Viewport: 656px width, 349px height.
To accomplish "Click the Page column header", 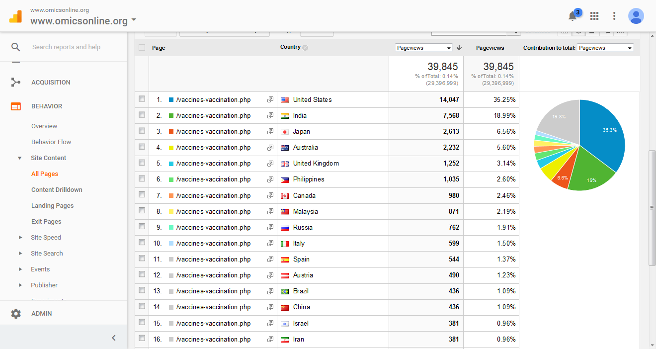I will [159, 48].
